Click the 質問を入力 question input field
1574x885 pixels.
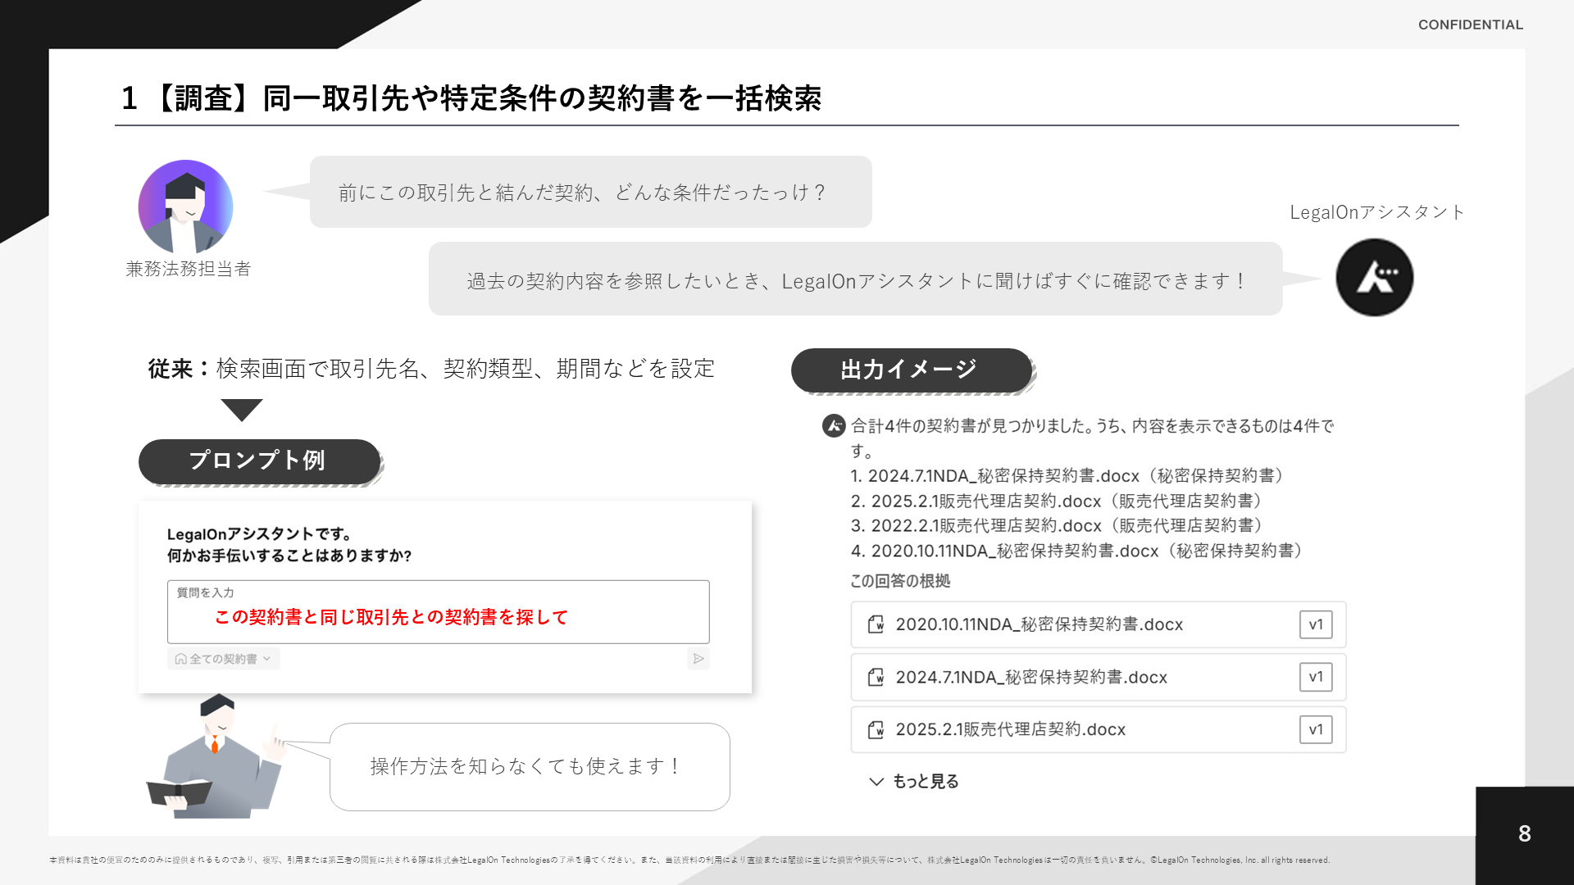pos(438,616)
